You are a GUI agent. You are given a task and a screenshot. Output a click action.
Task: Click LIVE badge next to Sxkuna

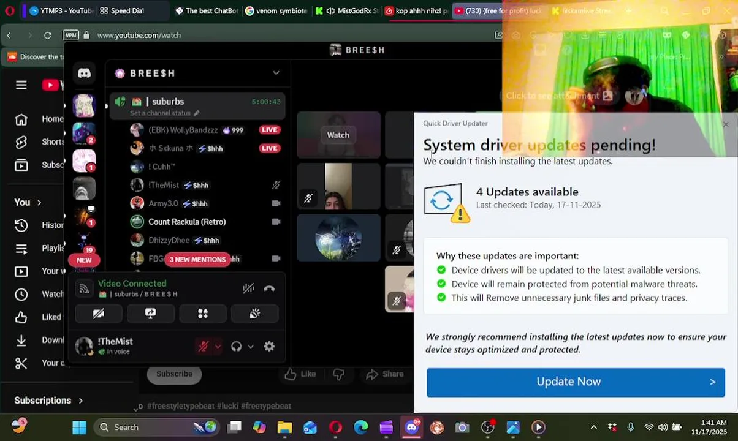click(x=270, y=148)
